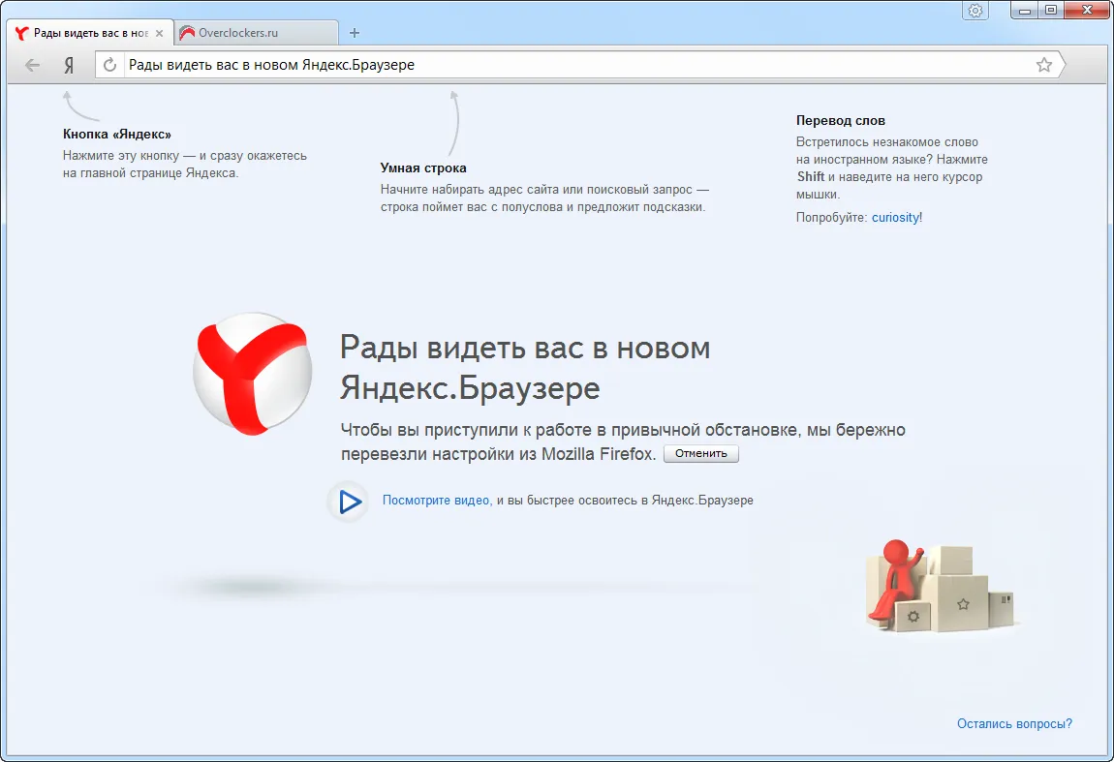This screenshot has width=1114, height=762.
Task: Maximize the browser window
Action: coord(1051,11)
